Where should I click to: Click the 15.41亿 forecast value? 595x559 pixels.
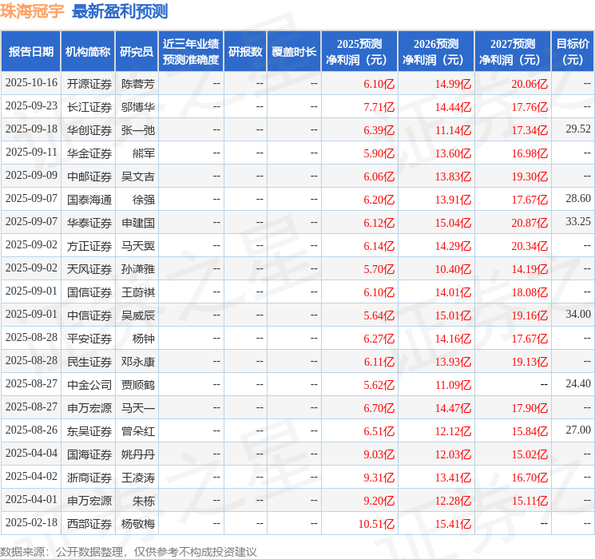coord(453,524)
